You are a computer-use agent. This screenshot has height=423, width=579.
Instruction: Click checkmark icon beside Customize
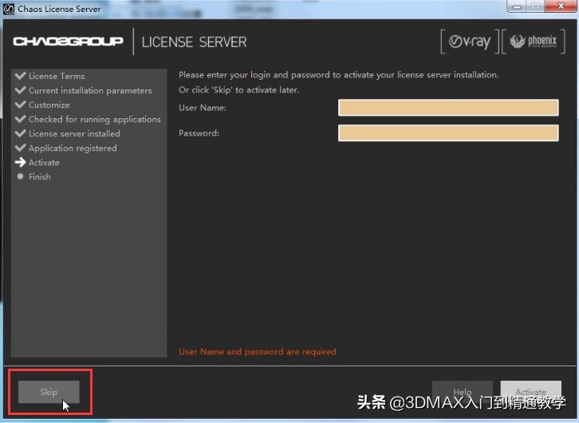[x=20, y=105]
